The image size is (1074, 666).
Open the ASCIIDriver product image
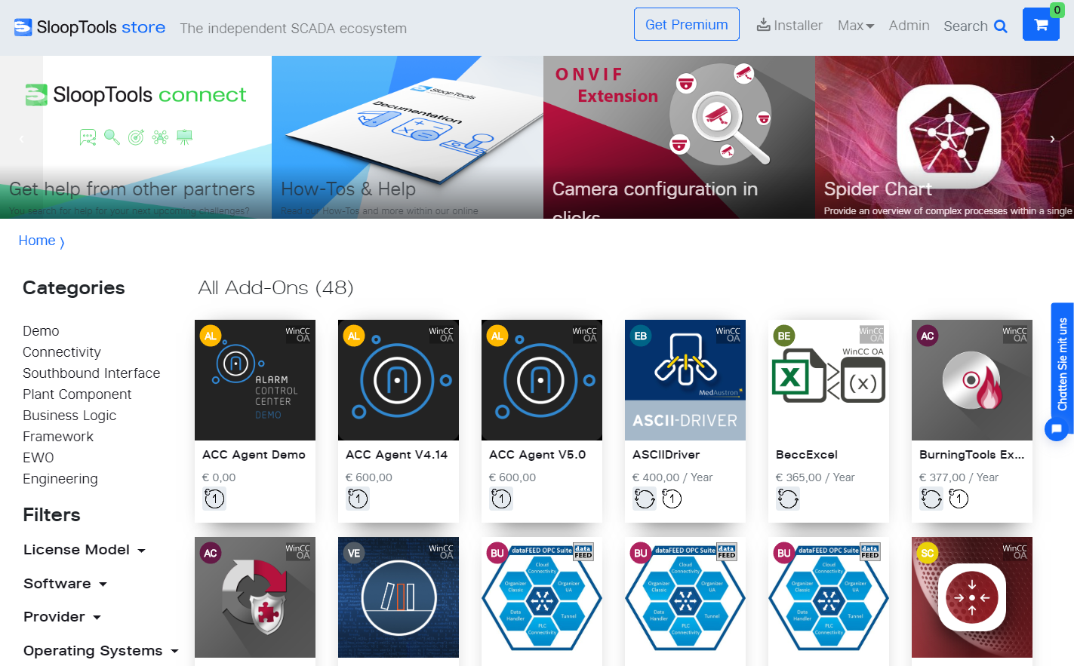[x=685, y=380]
